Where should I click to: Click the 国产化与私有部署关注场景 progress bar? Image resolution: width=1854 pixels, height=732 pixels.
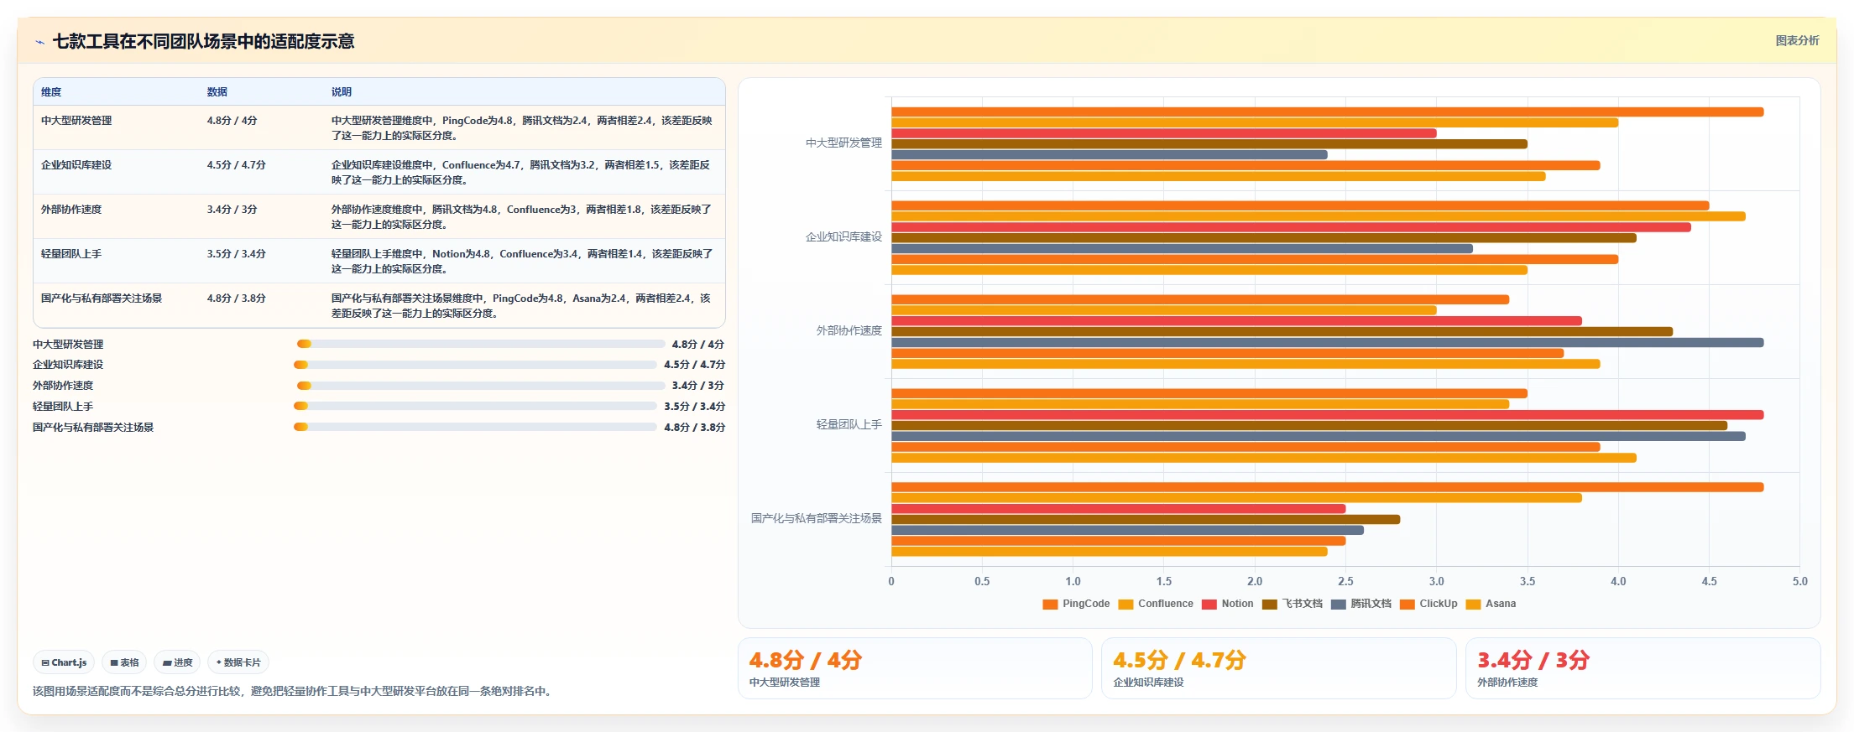tap(475, 427)
